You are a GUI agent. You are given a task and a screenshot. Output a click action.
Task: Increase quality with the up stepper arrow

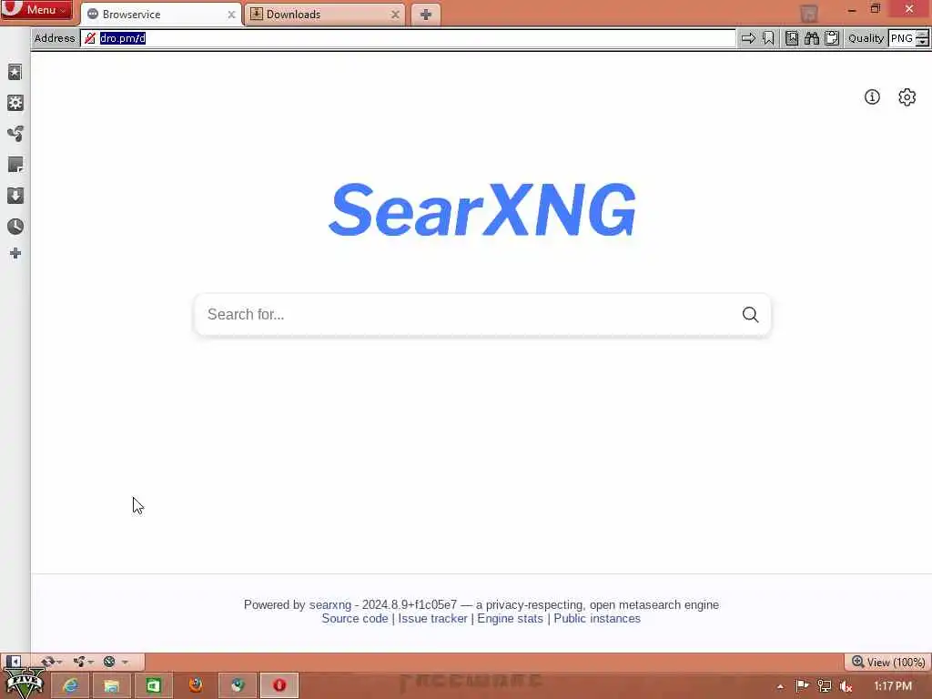pyautogui.click(x=923, y=35)
